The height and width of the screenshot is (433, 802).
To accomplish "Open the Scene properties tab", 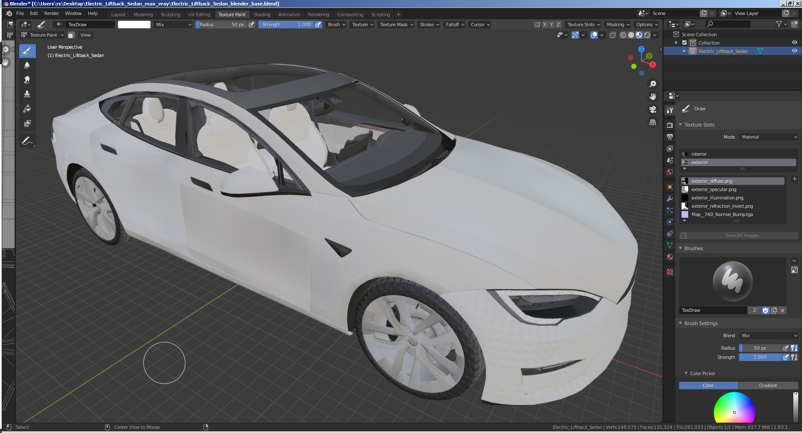I will click(x=670, y=160).
